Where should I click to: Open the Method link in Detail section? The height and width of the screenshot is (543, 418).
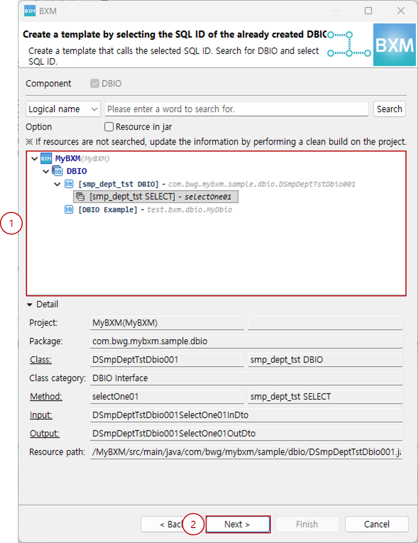pyautogui.click(x=46, y=396)
